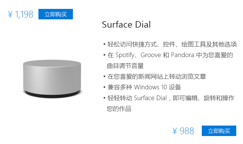Click the Surface Dial product image

[x=52, y=77]
